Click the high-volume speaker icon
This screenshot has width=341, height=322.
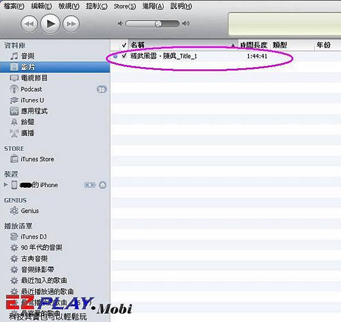point(186,23)
